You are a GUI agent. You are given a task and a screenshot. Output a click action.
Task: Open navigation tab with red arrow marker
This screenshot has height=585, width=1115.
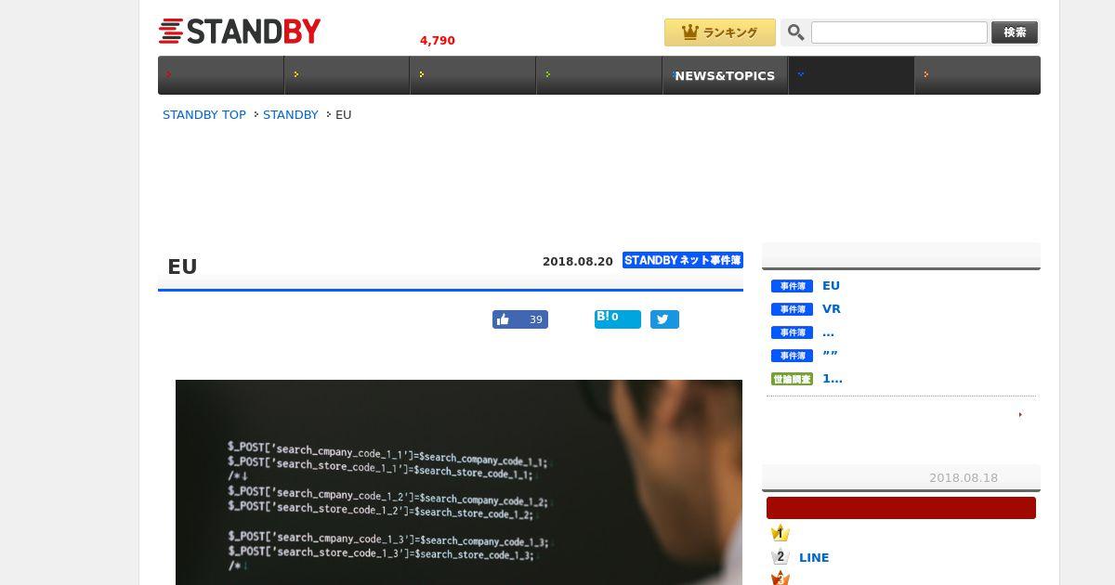[221, 75]
